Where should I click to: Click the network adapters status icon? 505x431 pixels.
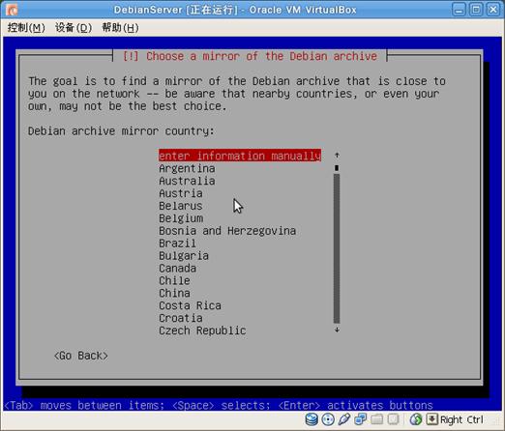360,419
